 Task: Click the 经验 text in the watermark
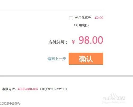pyautogui.click(x=121, y=98)
